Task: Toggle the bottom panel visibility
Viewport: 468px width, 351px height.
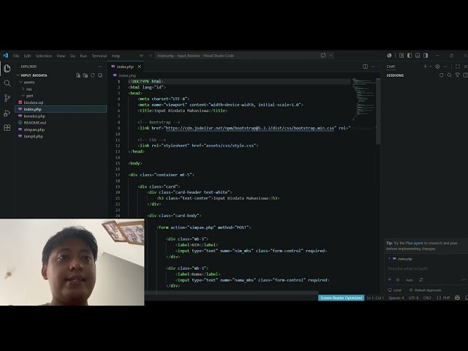Action: click(418, 56)
